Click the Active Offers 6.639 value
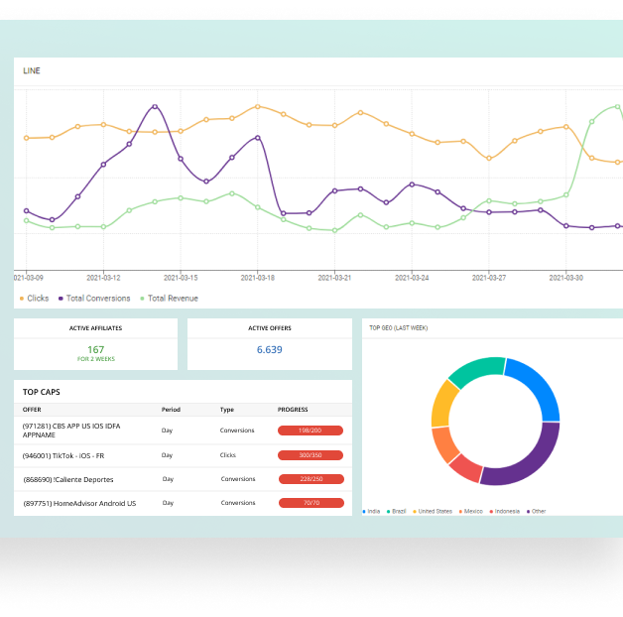Screen dimensions: 623x617 click(x=269, y=349)
